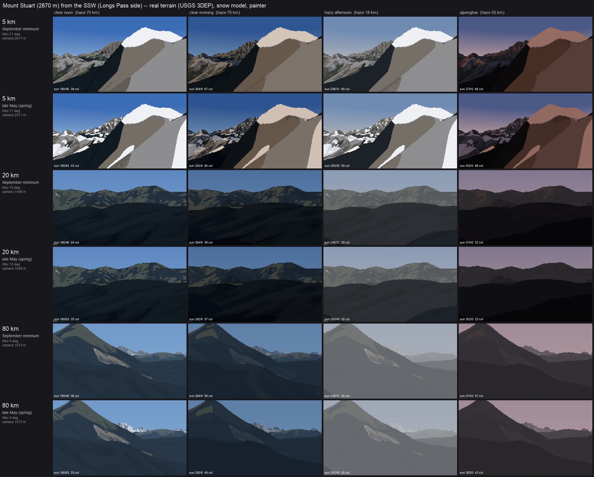Click 'hfov 15 deg' in 20 km September row
The image size is (594, 477).
coord(11,187)
